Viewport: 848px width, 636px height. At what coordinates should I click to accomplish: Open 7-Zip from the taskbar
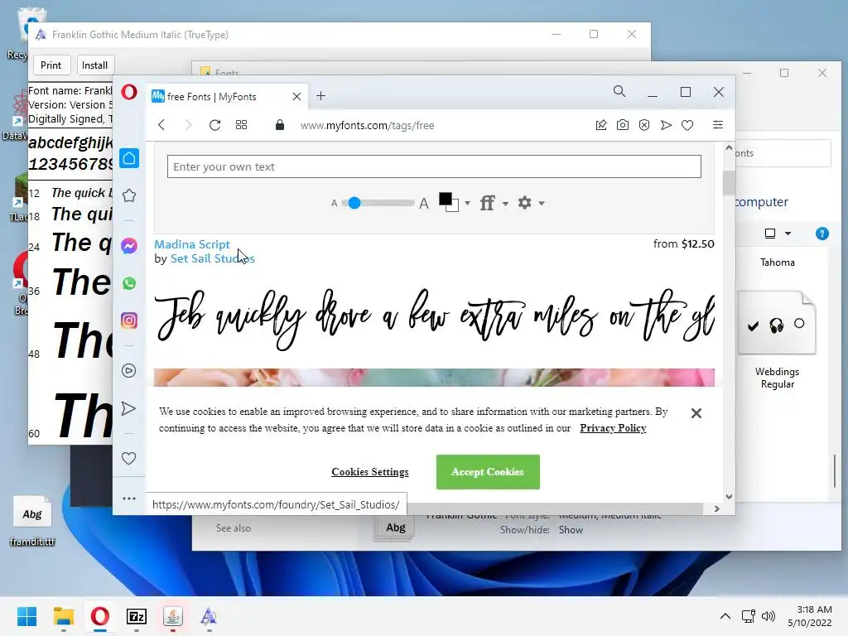click(137, 616)
